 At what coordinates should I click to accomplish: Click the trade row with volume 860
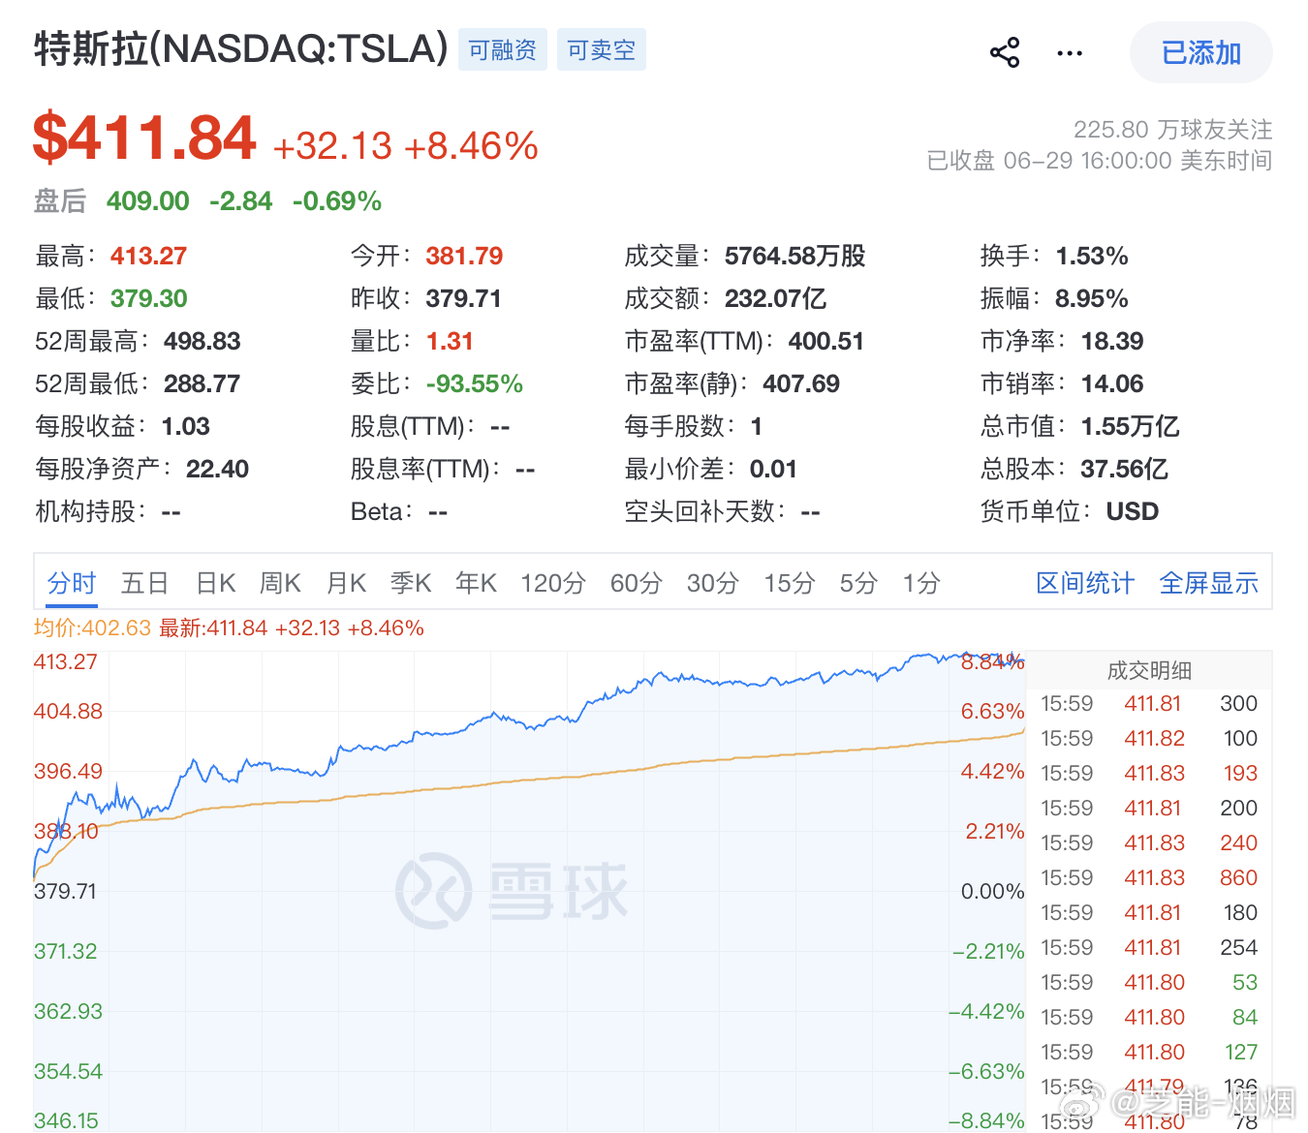(x=1149, y=878)
